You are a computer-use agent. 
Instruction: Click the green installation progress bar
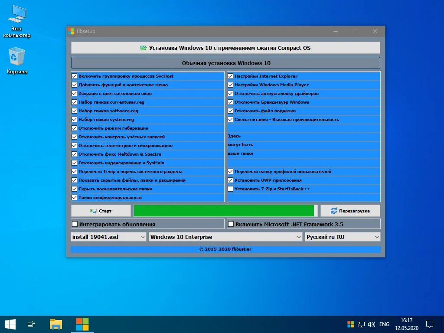225,211
